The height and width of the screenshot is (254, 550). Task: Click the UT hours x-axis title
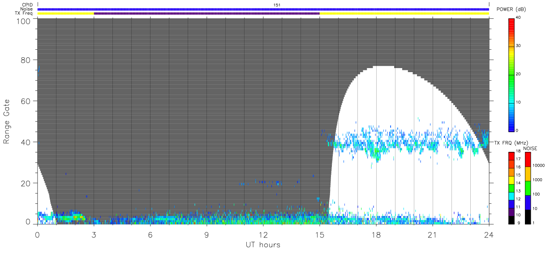click(x=263, y=245)
